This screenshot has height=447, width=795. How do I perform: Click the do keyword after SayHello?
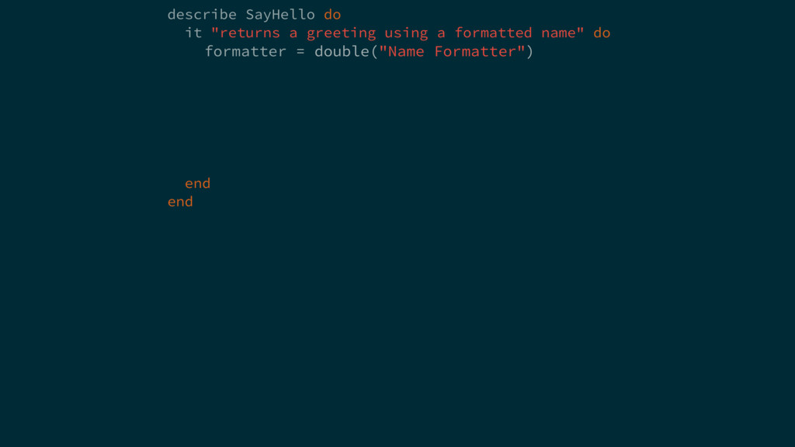coord(332,15)
